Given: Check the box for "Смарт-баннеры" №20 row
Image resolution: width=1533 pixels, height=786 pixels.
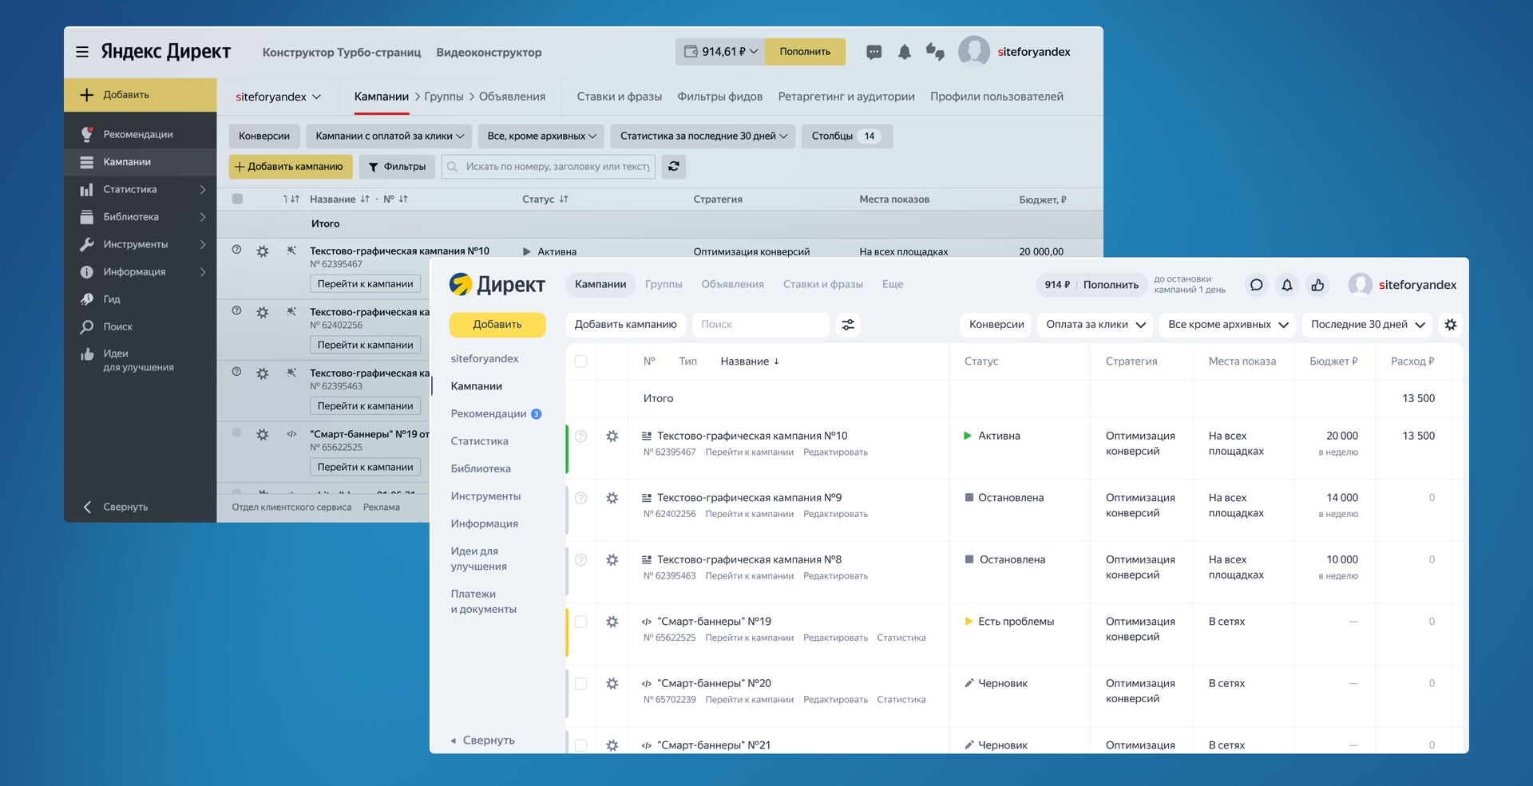Looking at the screenshot, I should tap(581, 684).
